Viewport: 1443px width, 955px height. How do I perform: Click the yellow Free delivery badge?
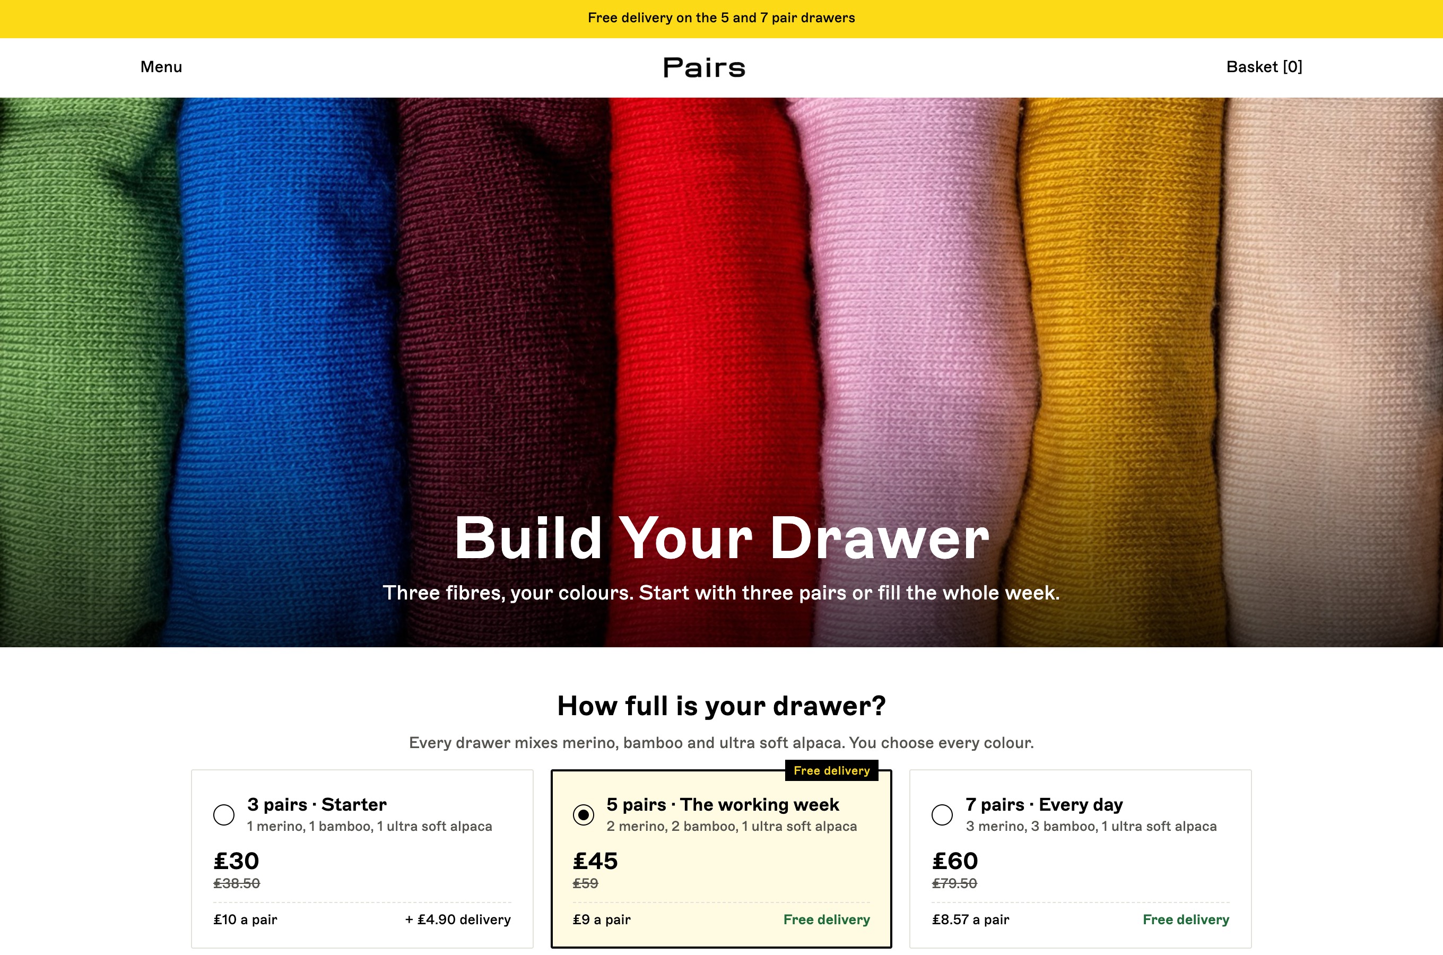(832, 770)
